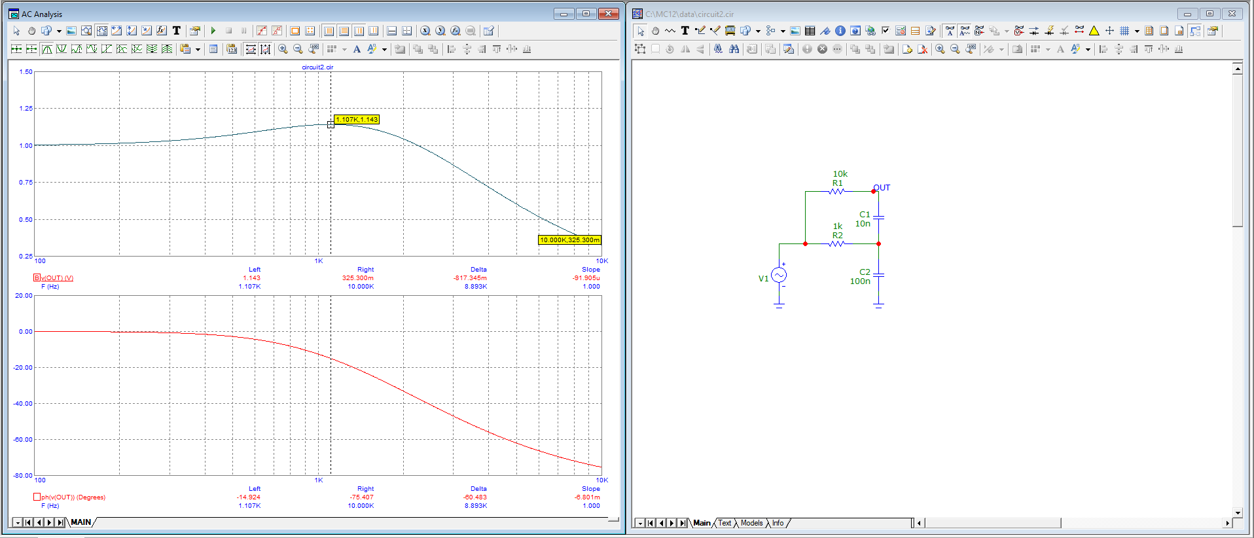Select the V1 voltage source in schematic
The height and width of the screenshot is (538, 1254).
pos(778,276)
